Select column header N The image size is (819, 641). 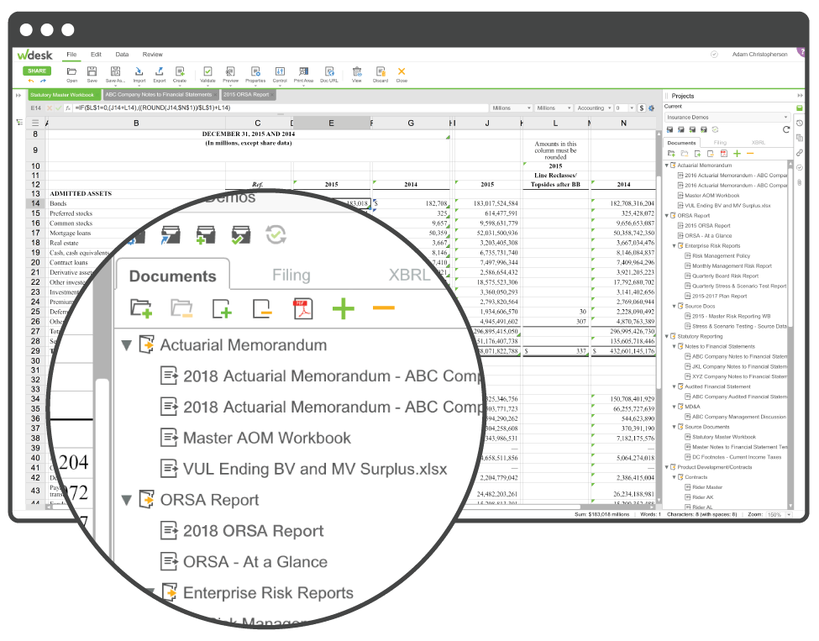tap(623, 123)
